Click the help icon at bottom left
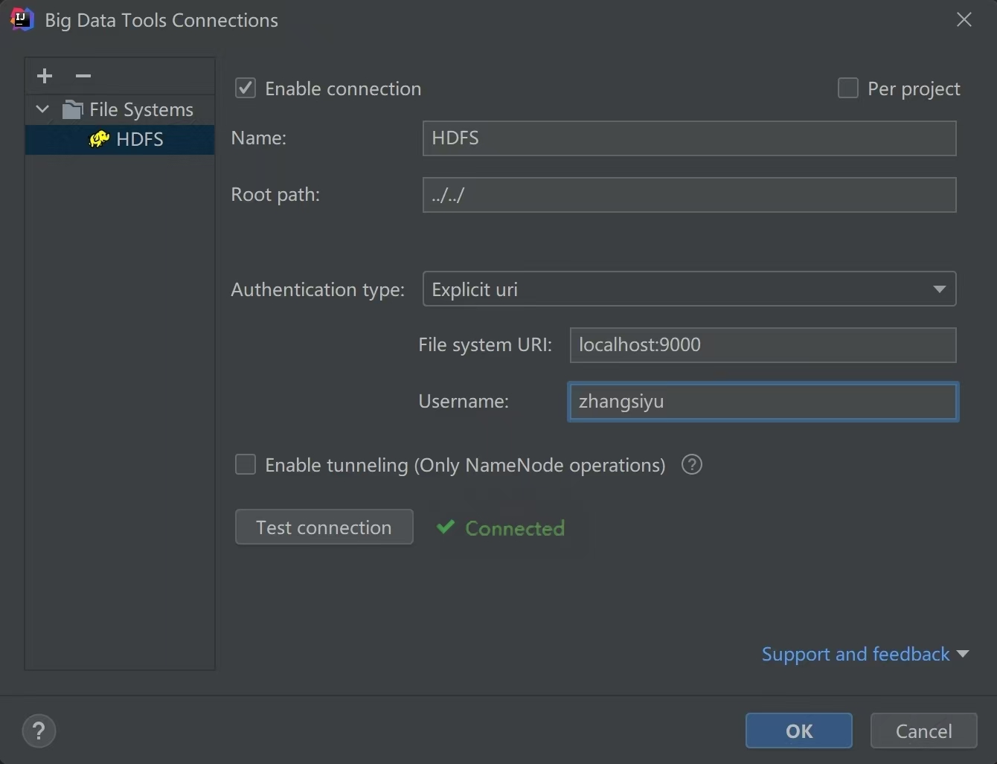 tap(39, 731)
